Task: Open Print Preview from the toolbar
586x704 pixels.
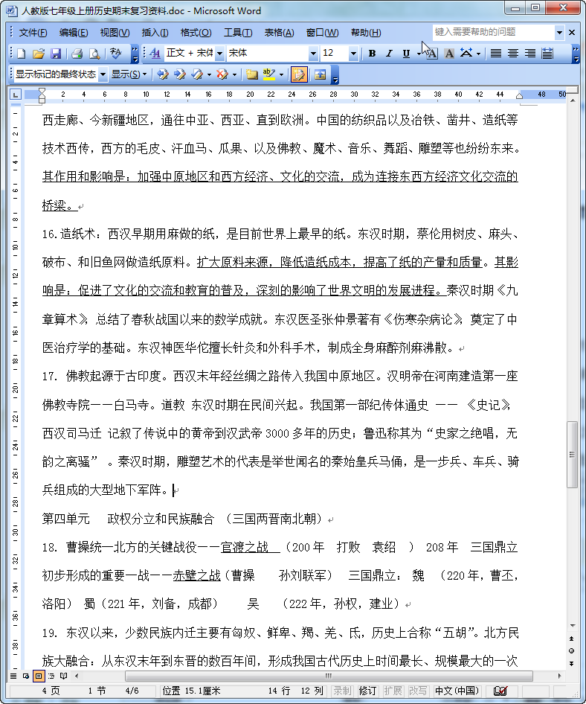Action: 94,54
